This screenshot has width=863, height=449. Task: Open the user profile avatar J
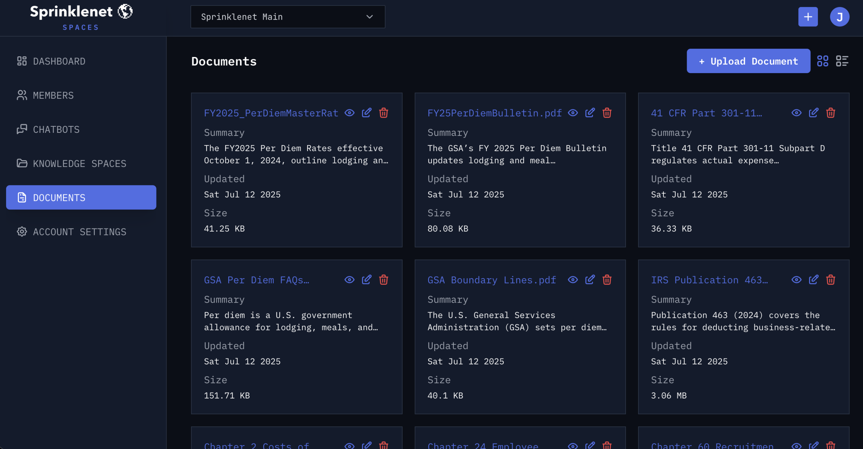coord(840,17)
